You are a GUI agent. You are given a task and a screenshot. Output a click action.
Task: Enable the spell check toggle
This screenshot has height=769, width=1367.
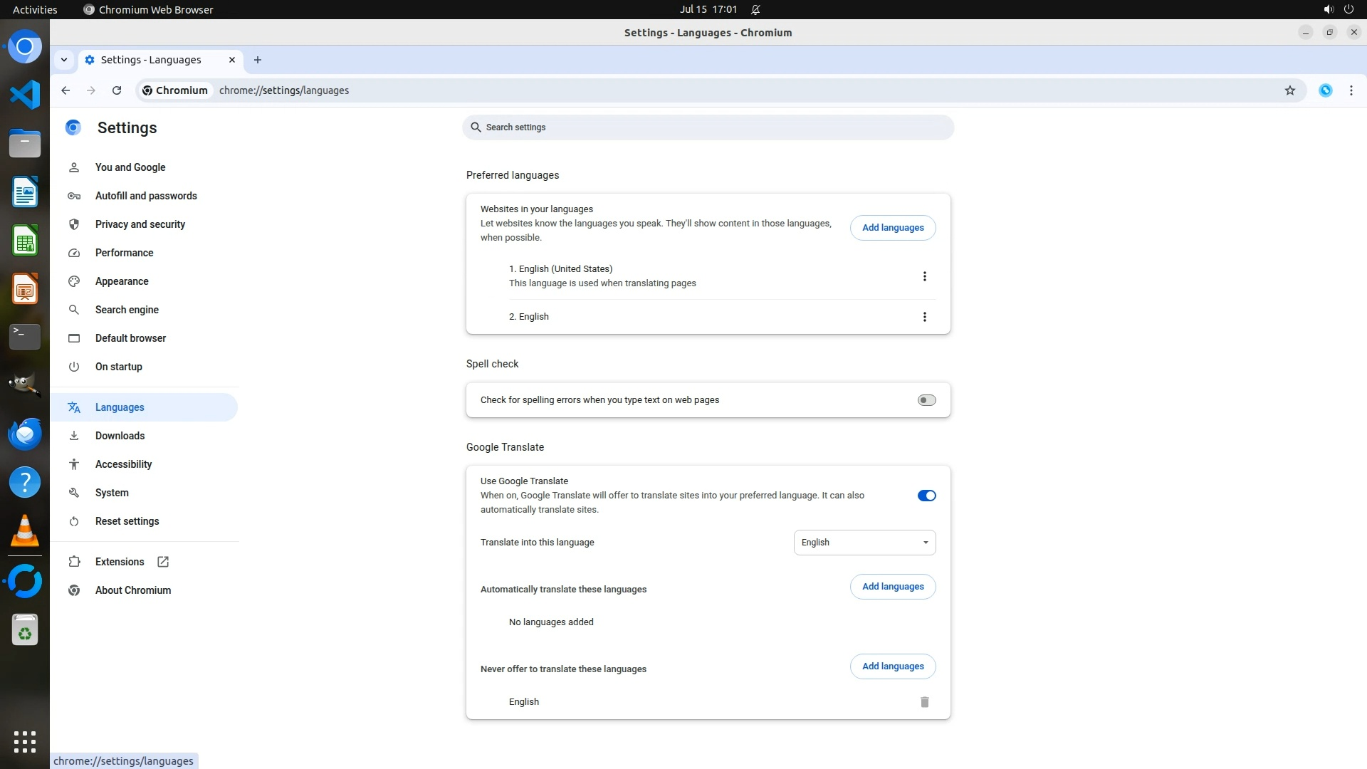[926, 400]
